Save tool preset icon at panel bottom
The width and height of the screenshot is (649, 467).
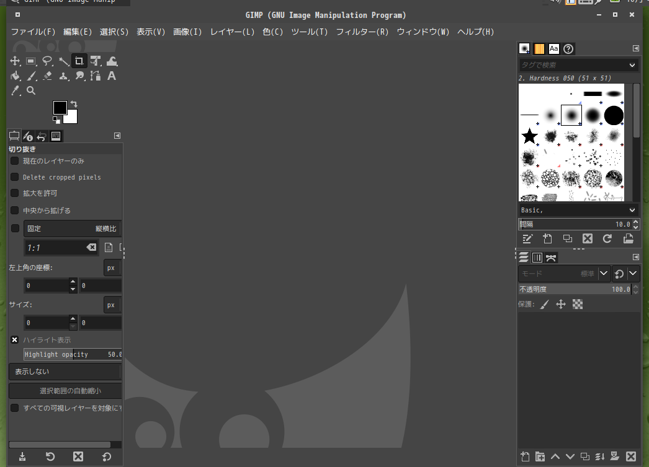coord(22,456)
